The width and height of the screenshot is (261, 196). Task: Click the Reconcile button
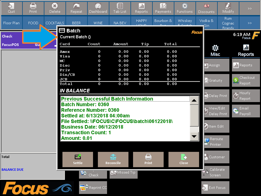coord(113,160)
